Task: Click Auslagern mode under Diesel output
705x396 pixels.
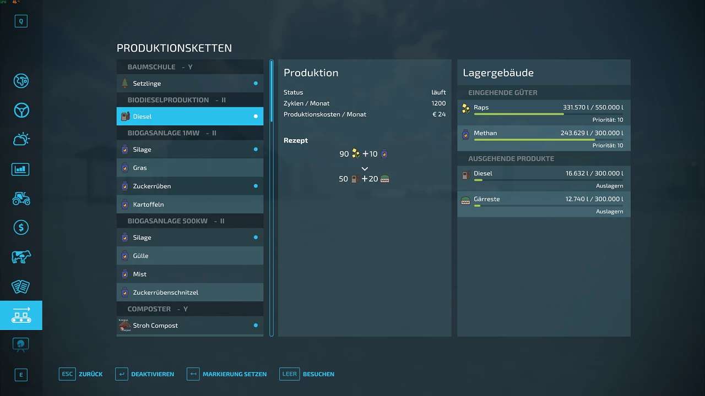Action: pyautogui.click(x=609, y=186)
